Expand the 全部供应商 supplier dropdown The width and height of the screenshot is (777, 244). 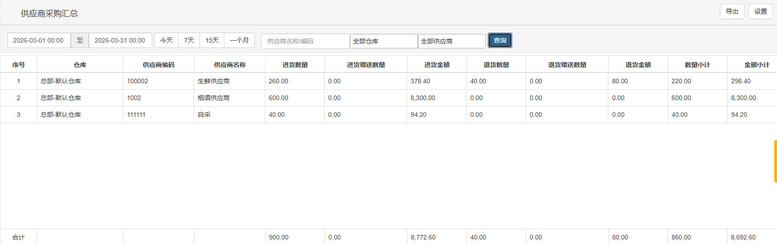452,41
